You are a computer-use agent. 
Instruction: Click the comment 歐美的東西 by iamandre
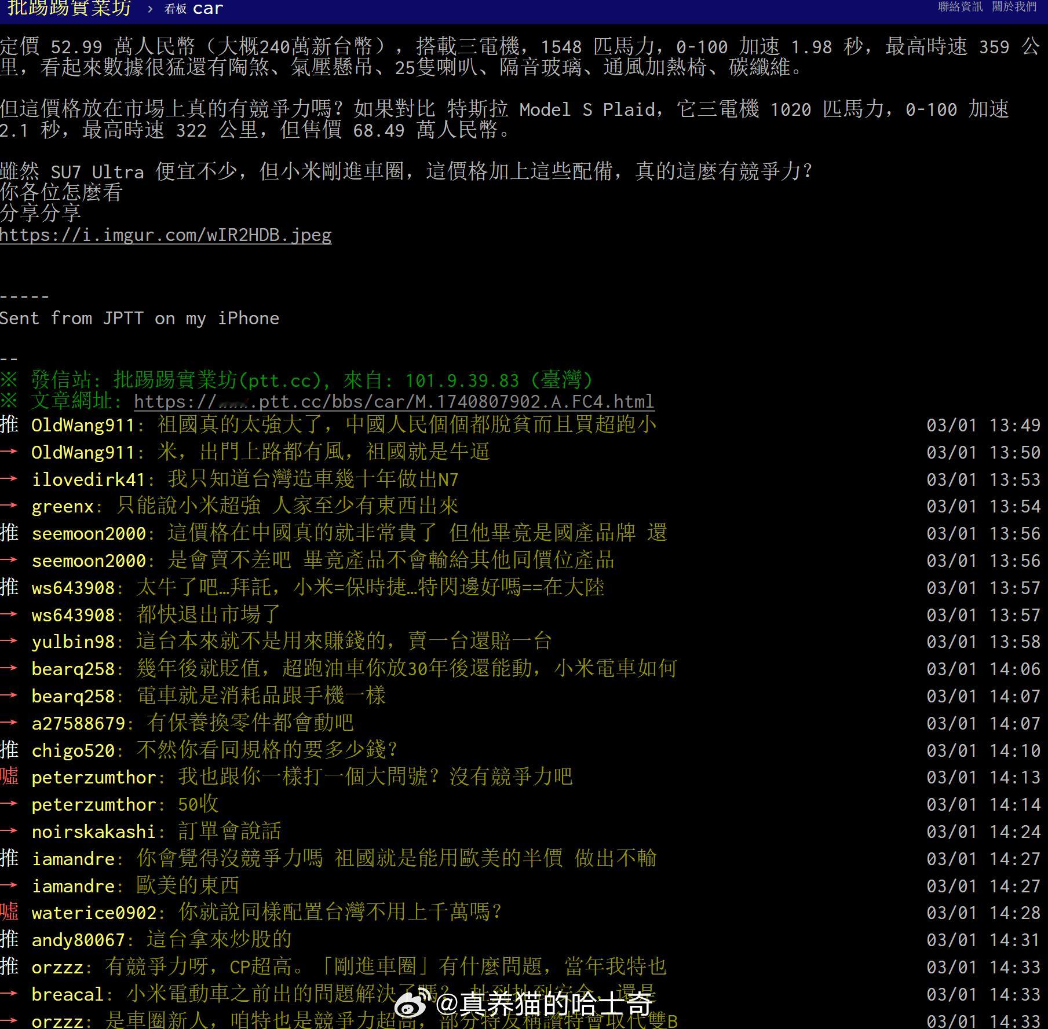[x=188, y=886]
